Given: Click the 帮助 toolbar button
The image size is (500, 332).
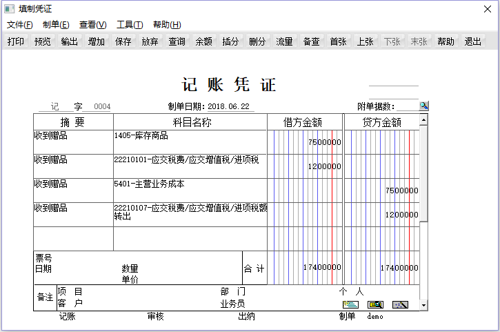Looking at the screenshot, I should click(x=446, y=41).
